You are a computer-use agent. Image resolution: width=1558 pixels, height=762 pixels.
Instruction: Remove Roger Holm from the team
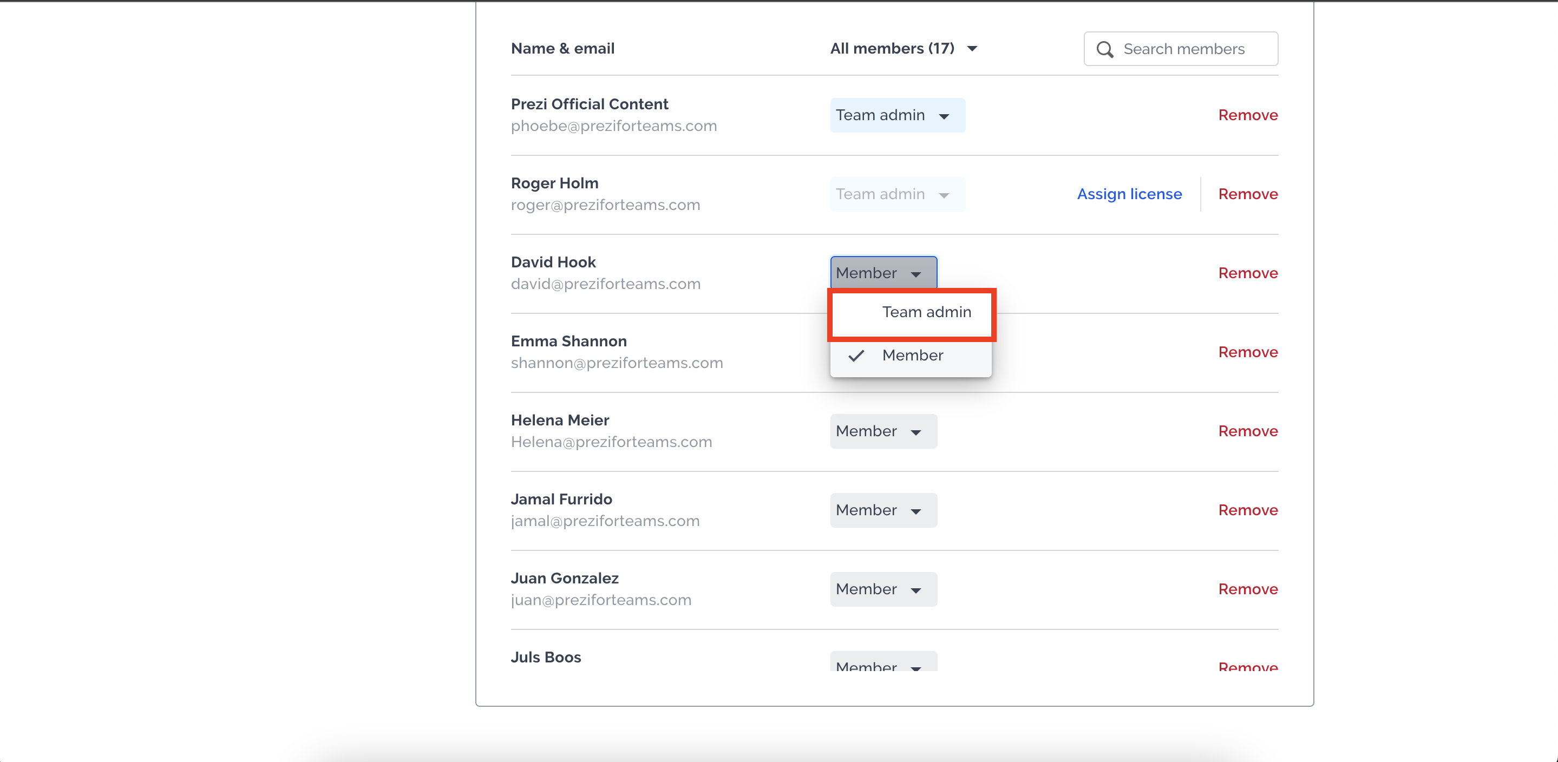[1247, 194]
